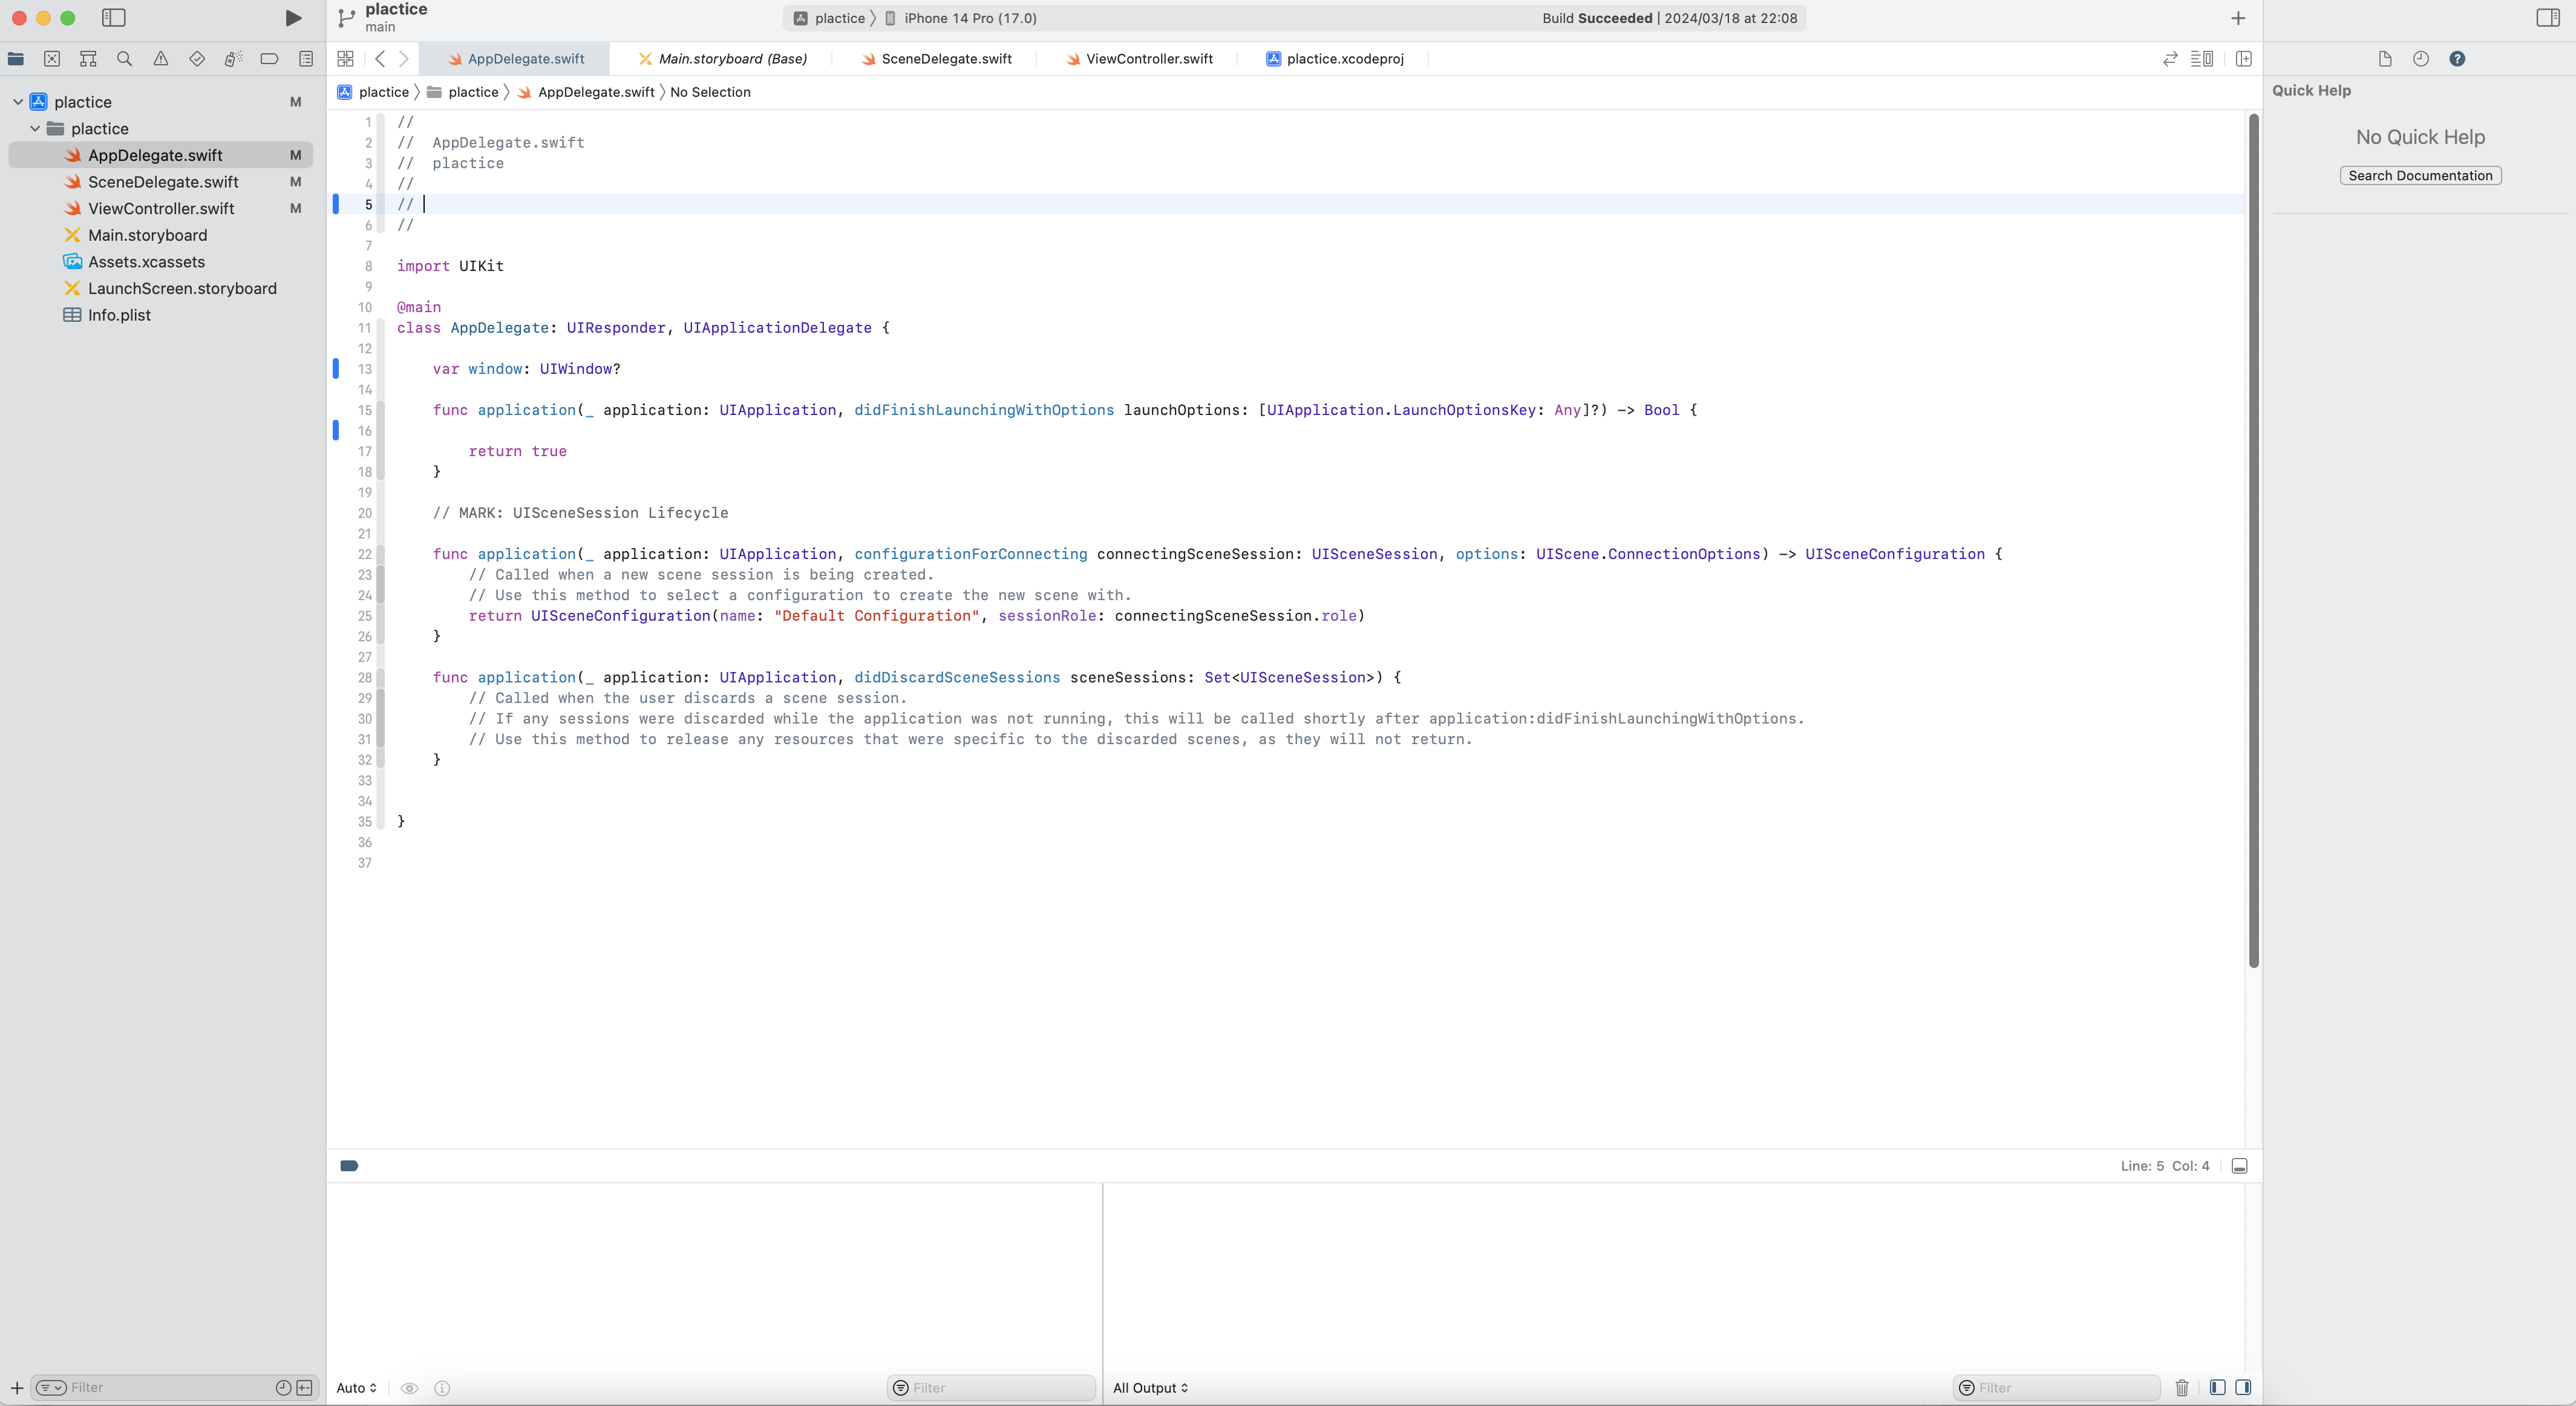Open the Find navigator magnifier icon
The image size is (2576, 1406).
click(x=124, y=59)
